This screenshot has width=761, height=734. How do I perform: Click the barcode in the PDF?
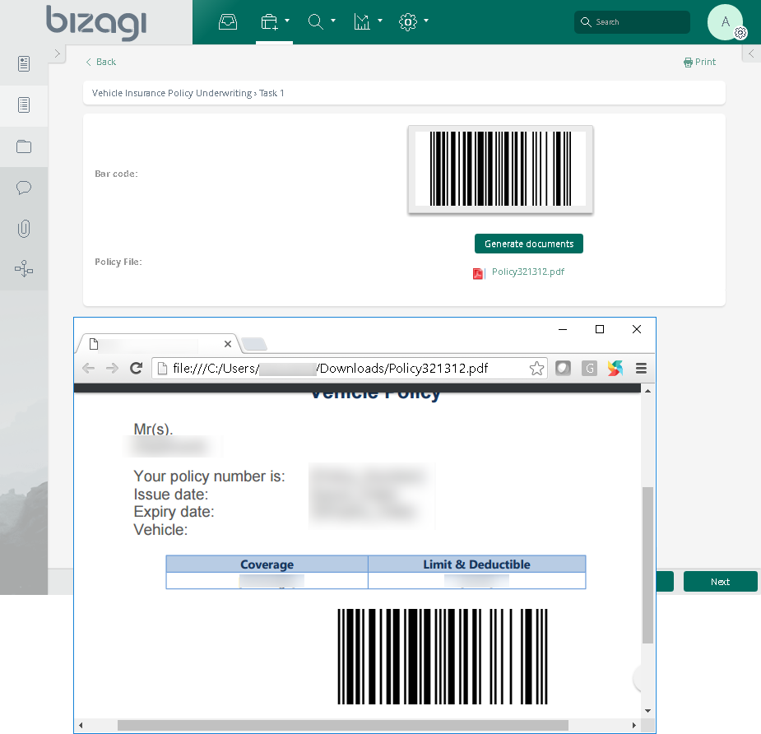coord(443,657)
